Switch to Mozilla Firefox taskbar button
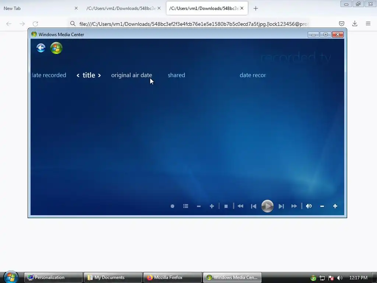Image resolution: width=377 pixels, height=283 pixels. [x=173, y=277]
